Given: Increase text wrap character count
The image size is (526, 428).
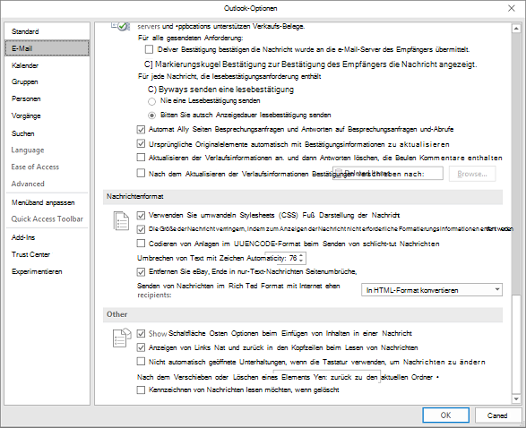Looking at the screenshot, I should point(301,255).
